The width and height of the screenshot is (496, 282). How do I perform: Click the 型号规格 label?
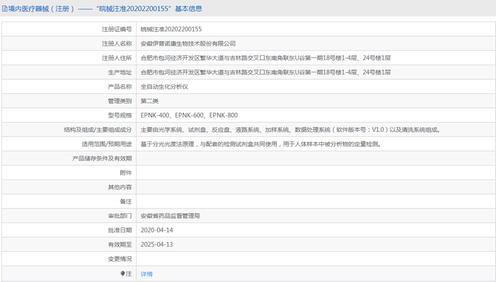(x=120, y=115)
